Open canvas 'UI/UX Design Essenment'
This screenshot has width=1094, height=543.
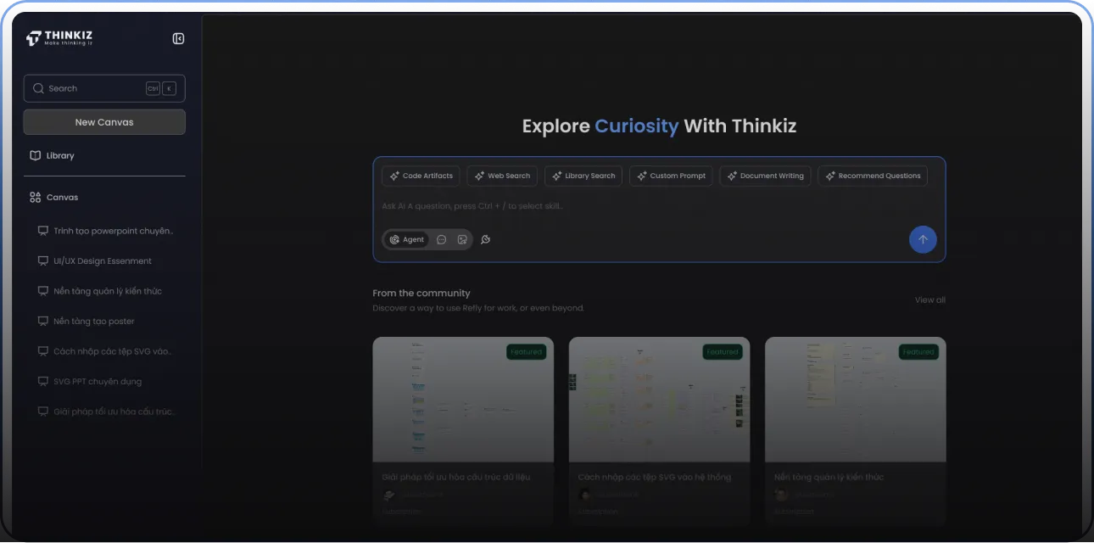click(x=96, y=261)
